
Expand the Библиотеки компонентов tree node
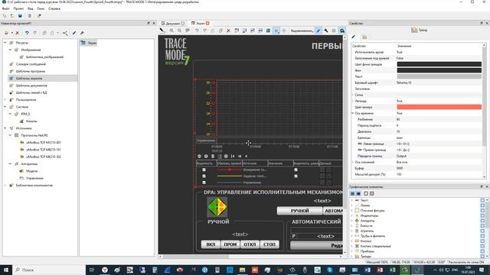5,185
